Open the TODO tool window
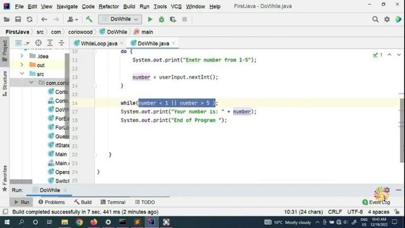 145,202
